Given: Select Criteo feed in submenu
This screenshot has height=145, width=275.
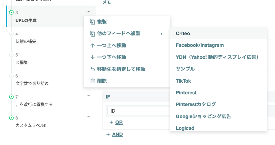Looking at the screenshot, I should 219,33.
